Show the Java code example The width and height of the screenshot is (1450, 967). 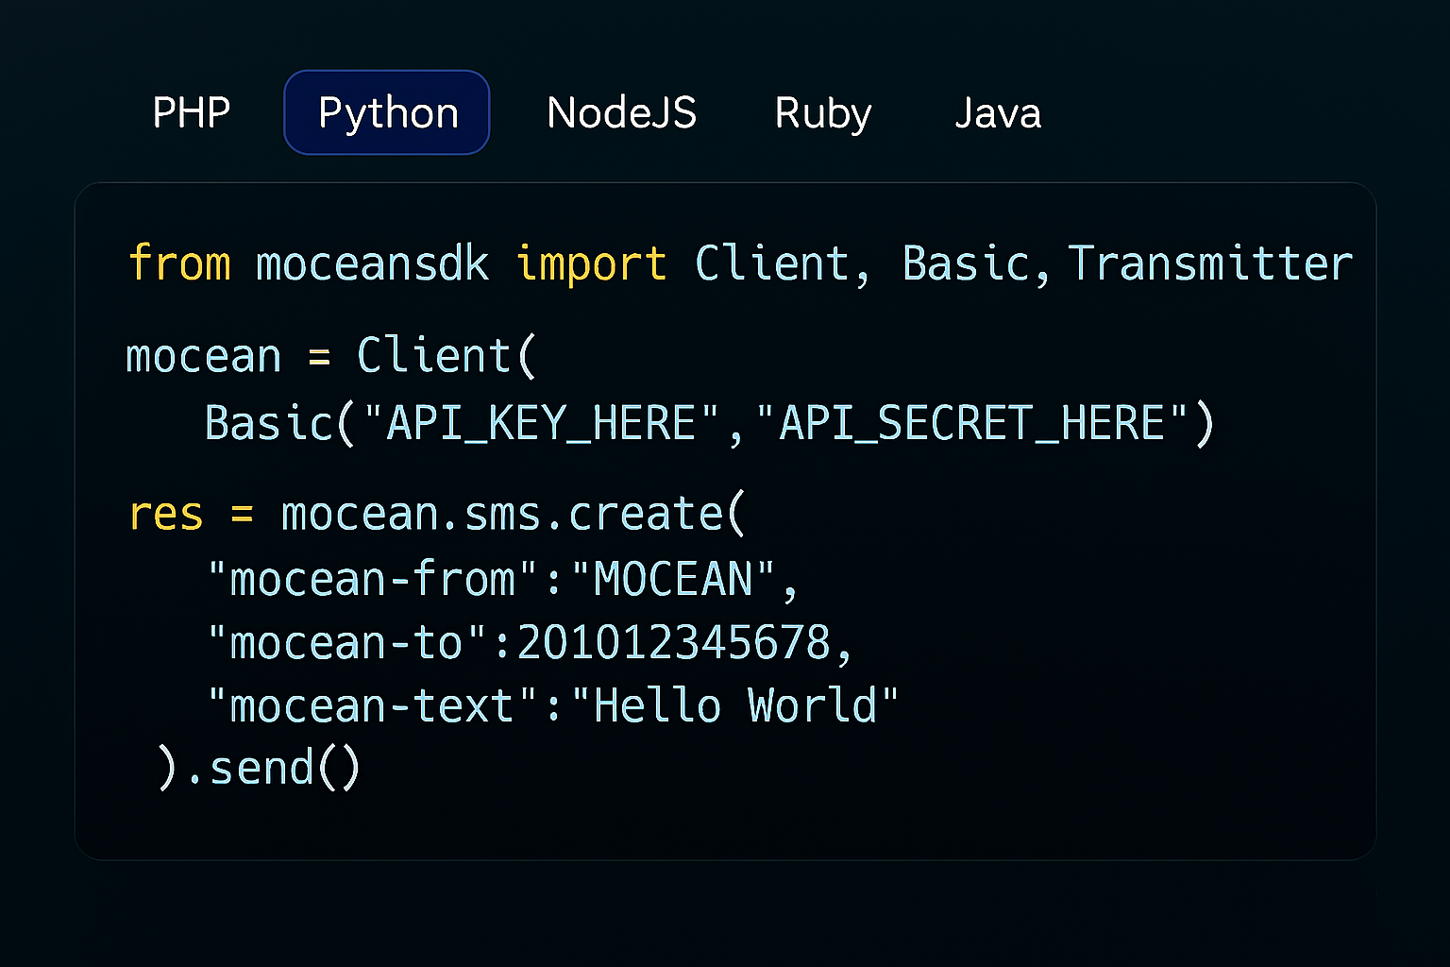(997, 113)
